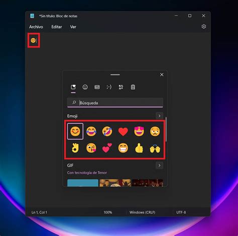Screen dimensions: 238x236
Task: Open the Ver menu
Action: 73,27
